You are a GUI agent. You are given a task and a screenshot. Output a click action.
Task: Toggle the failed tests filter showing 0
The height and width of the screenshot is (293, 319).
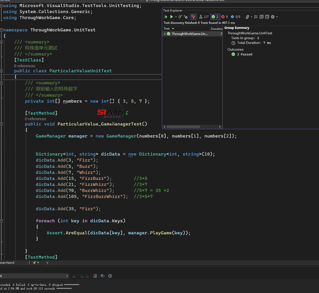[224, 17]
